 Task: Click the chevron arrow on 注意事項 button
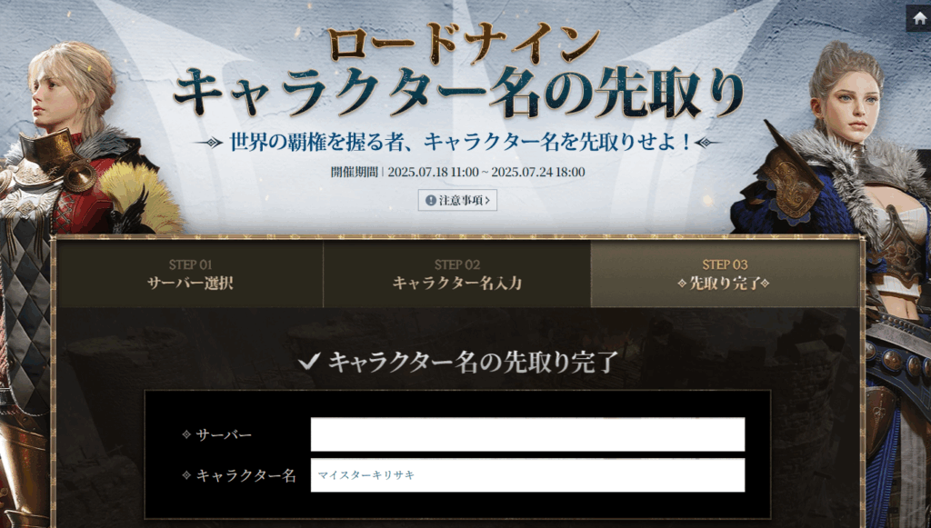(x=488, y=200)
